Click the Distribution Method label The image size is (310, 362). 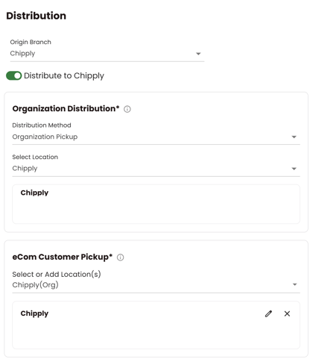point(42,125)
